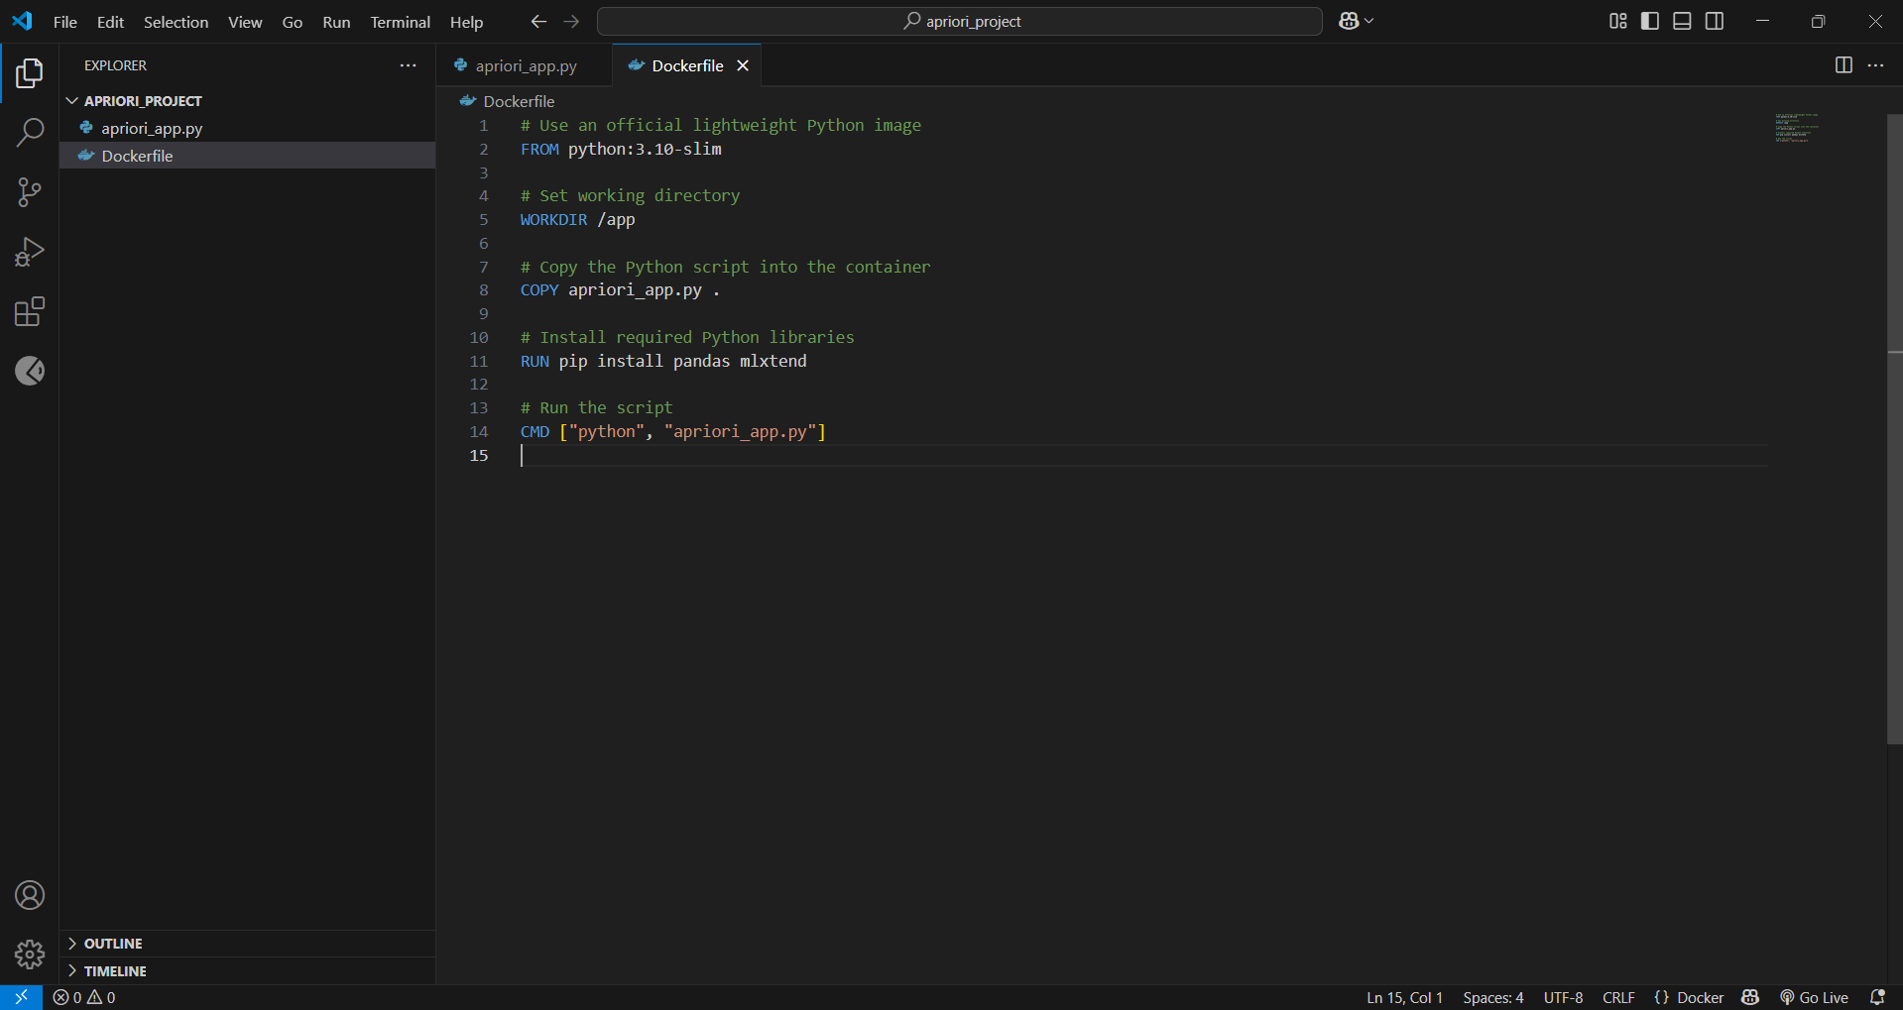Change indentation via Spaces: 4
1903x1010 pixels.
coord(1492,997)
